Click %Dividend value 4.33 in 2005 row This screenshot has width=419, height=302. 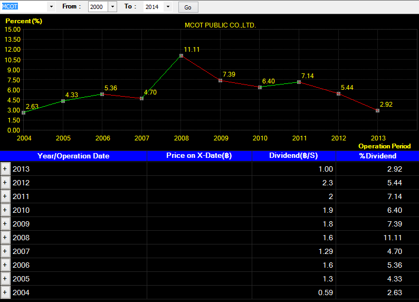[x=394, y=279]
